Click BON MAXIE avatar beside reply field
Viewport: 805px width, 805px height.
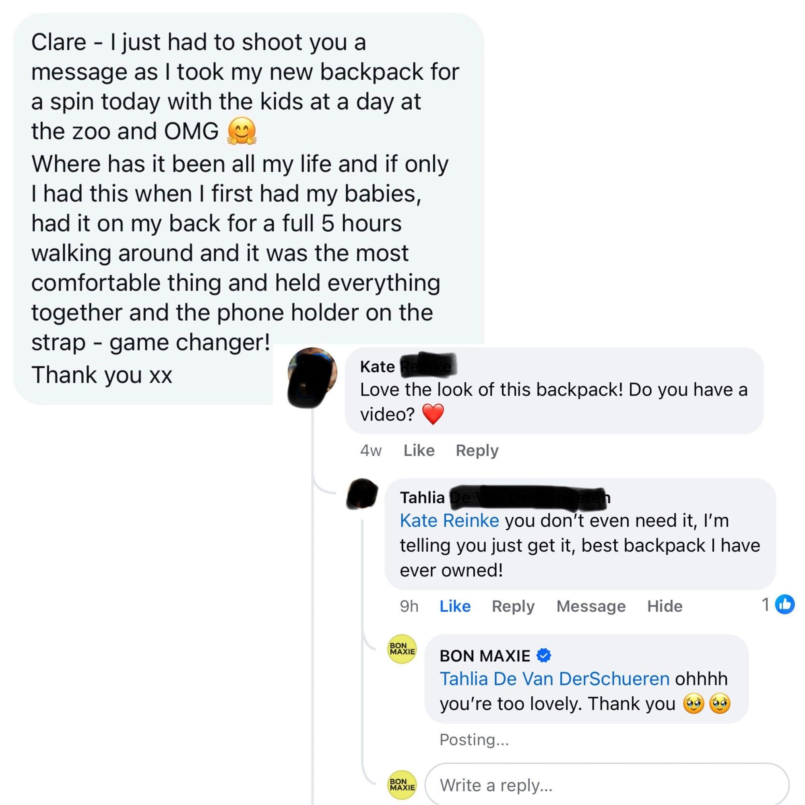click(x=402, y=784)
